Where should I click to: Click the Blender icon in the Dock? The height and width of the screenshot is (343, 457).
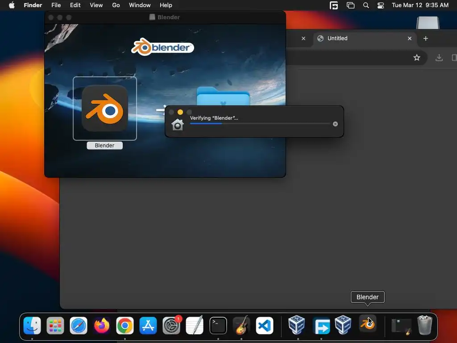[368, 323]
